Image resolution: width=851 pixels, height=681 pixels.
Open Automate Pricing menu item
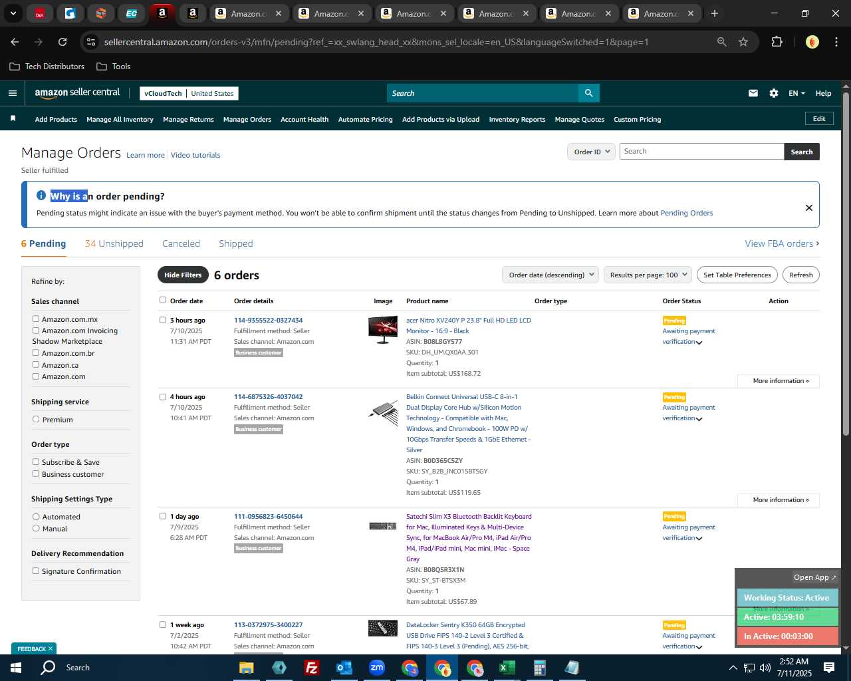point(366,120)
